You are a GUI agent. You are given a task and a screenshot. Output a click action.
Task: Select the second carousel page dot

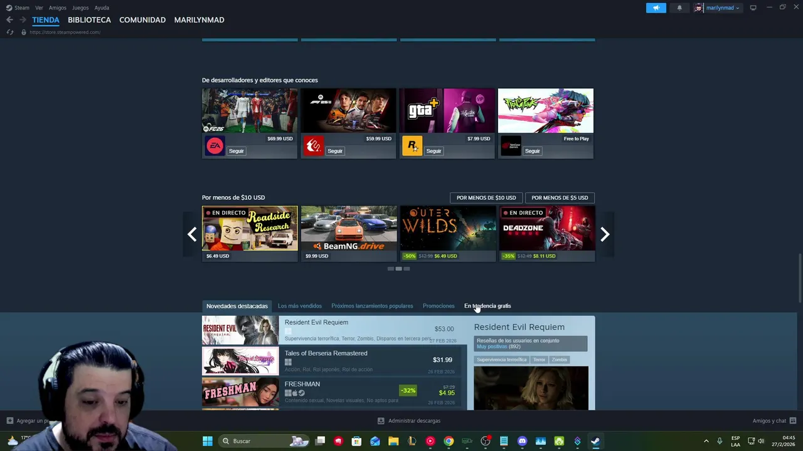coord(398,269)
